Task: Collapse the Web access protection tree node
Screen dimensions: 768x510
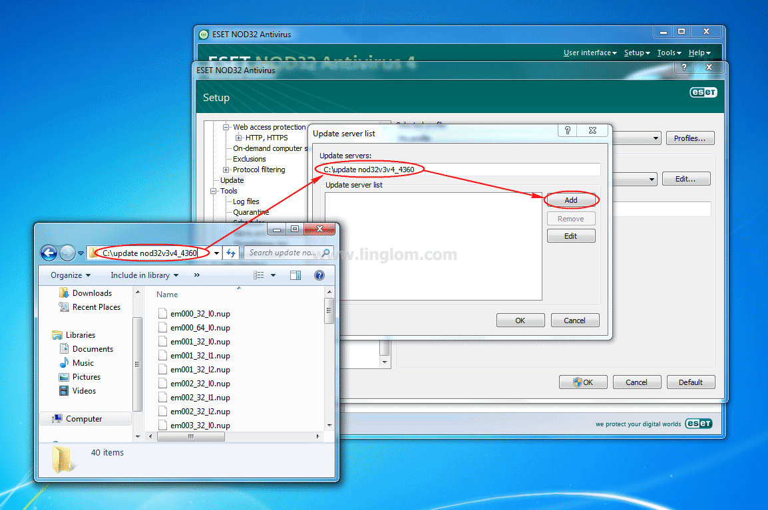Action: tap(226, 127)
